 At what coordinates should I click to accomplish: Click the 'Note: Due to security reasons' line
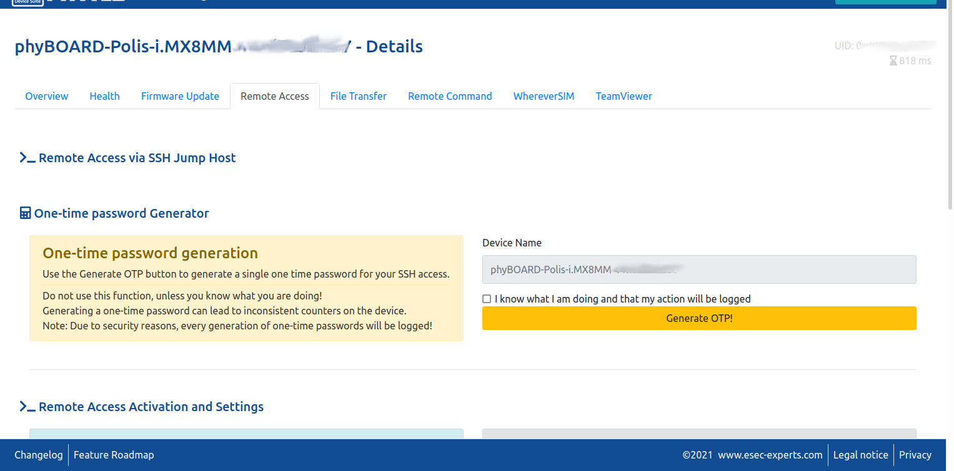pos(237,326)
